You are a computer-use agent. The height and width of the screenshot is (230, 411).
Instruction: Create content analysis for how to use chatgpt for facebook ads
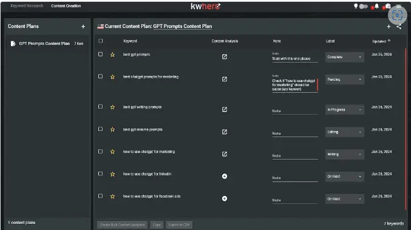click(x=225, y=198)
